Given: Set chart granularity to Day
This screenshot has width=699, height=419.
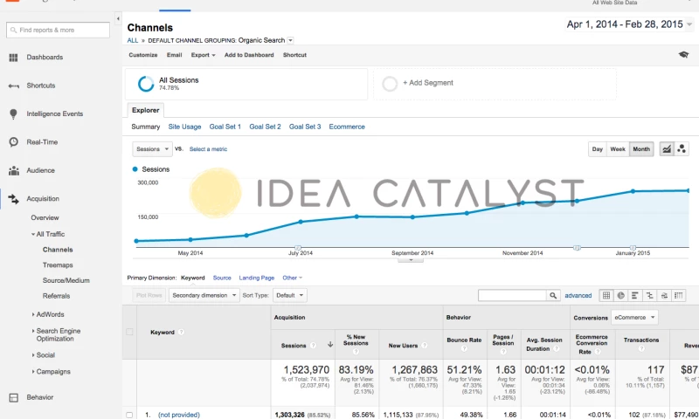Looking at the screenshot, I should click(x=598, y=149).
